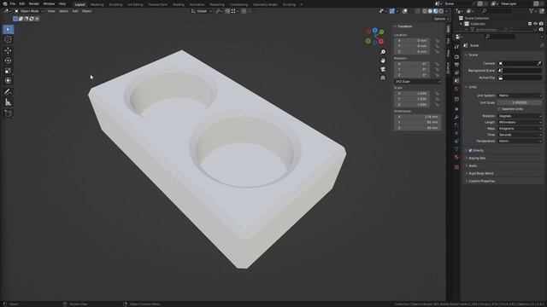The width and height of the screenshot is (547, 307).
Task: Select the Add Cube tool
Action: pyautogui.click(x=8, y=113)
